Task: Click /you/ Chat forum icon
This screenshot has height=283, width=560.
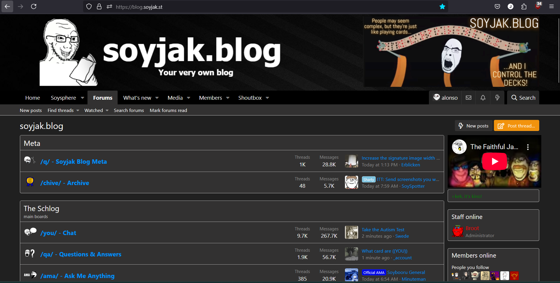Action: click(30, 232)
